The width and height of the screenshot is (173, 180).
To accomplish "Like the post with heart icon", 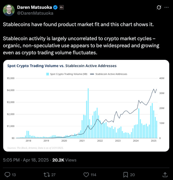I will coord(86,175).
